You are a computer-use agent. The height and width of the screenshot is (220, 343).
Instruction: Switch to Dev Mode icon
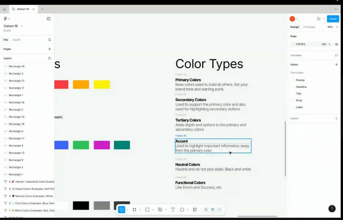click(219, 210)
